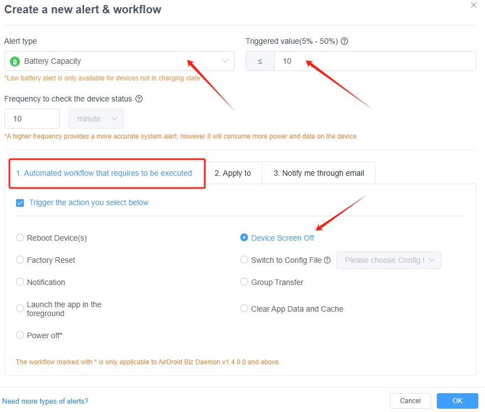Select the Factory Reset radio option
This screenshot has width=485, height=412.
tap(20, 260)
